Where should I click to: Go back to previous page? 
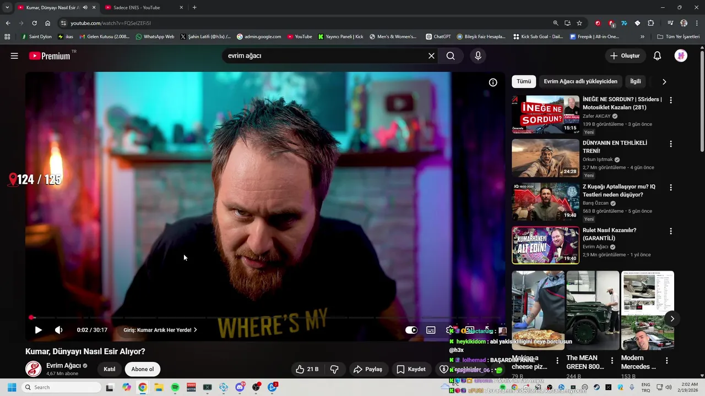8,23
